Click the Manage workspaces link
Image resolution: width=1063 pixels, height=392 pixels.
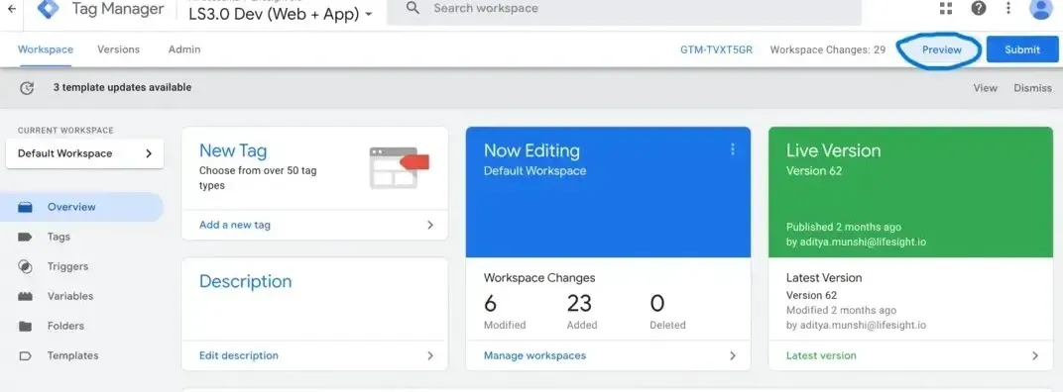[x=534, y=355]
